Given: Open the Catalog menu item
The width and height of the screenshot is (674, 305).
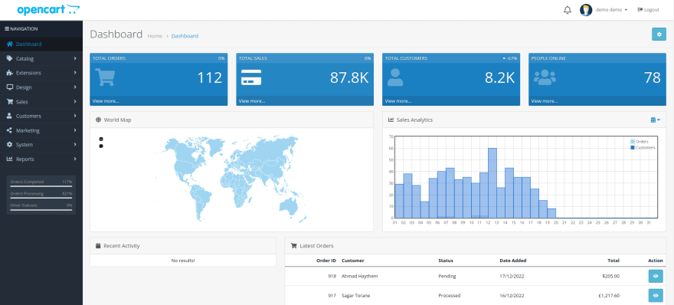Looking at the screenshot, I should pos(41,58).
